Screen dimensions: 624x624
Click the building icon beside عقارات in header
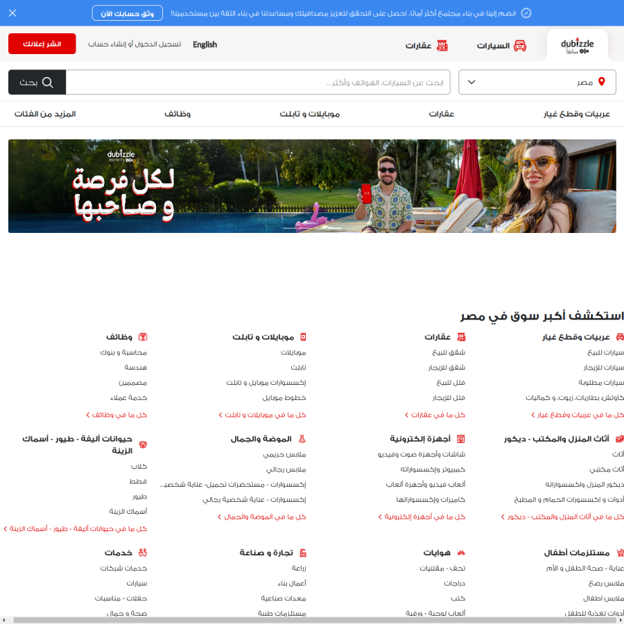442,46
